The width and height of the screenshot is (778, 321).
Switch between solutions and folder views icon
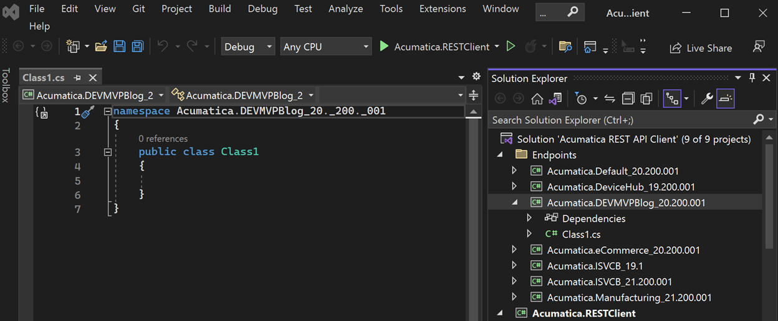coord(555,98)
